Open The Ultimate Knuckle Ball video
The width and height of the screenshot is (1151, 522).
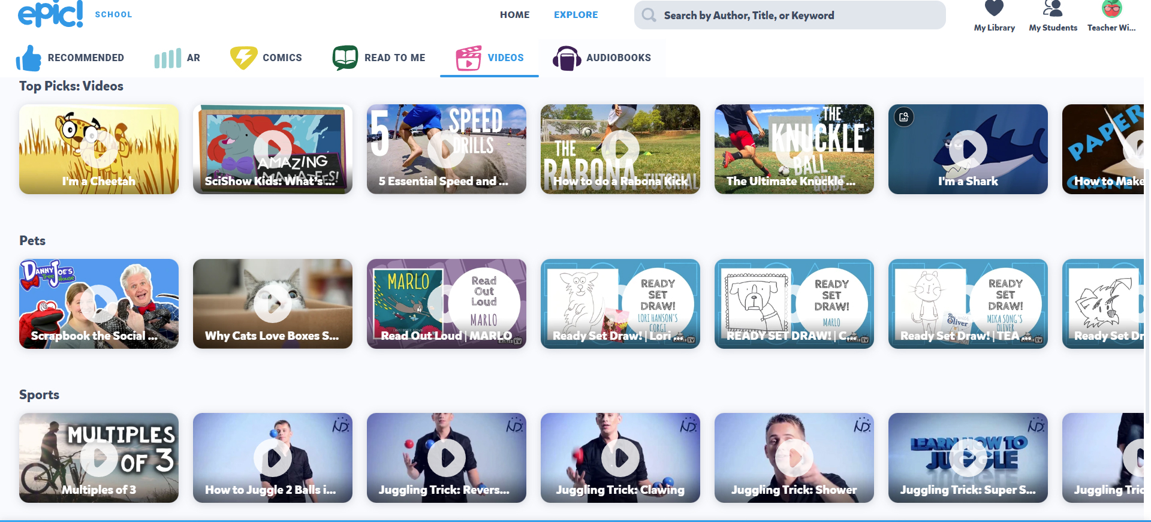pos(794,149)
